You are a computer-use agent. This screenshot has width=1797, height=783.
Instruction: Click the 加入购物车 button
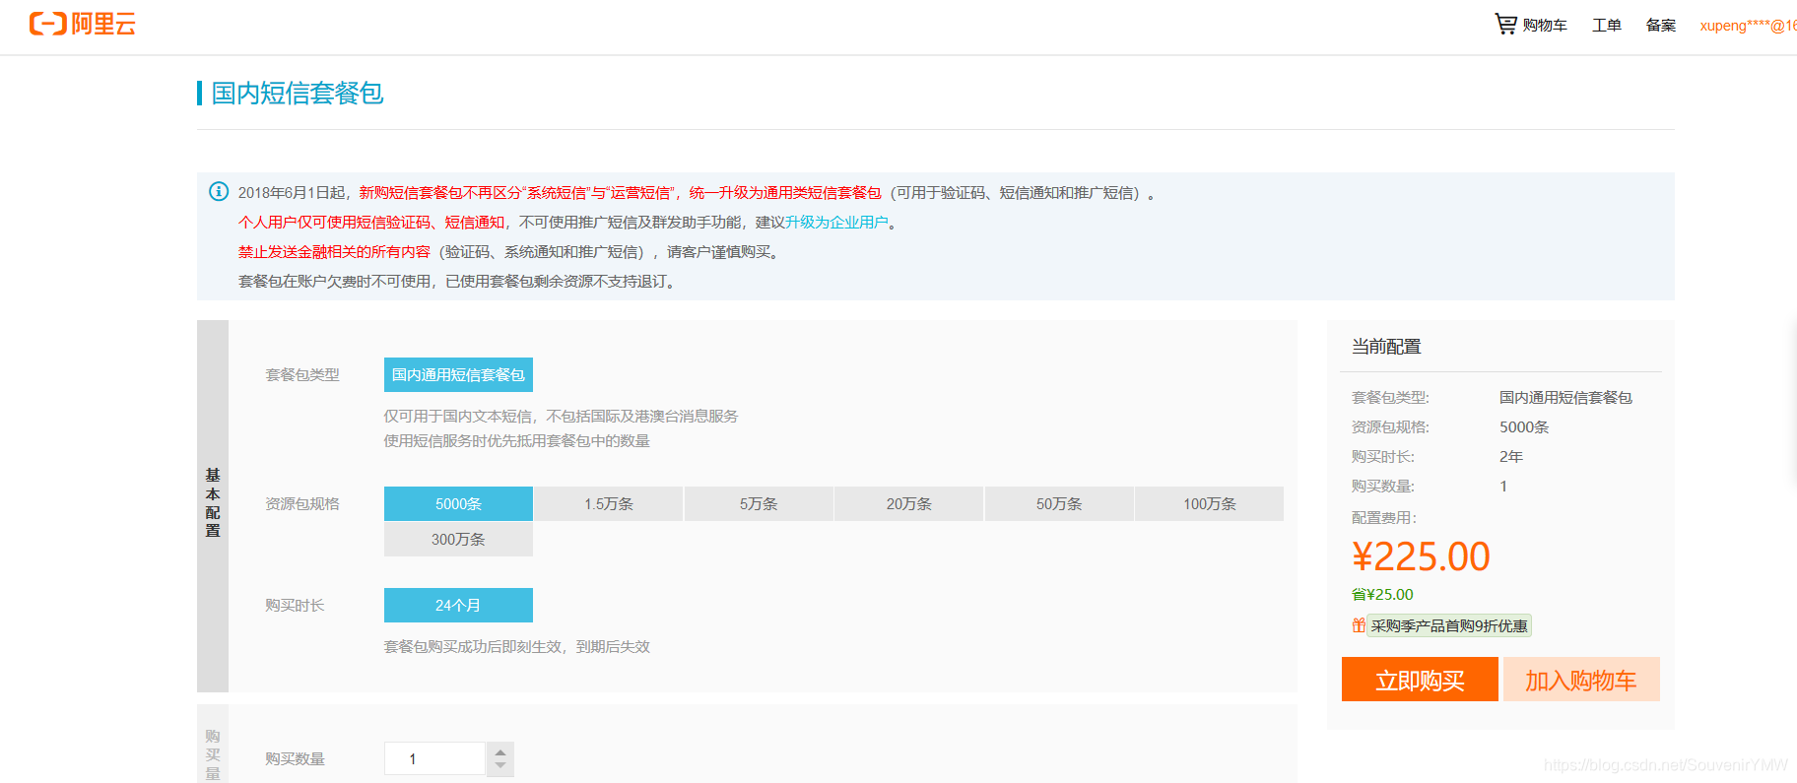tap(1581, 680)
